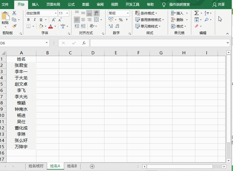Toggle Bold formatting

pos(28,20)
